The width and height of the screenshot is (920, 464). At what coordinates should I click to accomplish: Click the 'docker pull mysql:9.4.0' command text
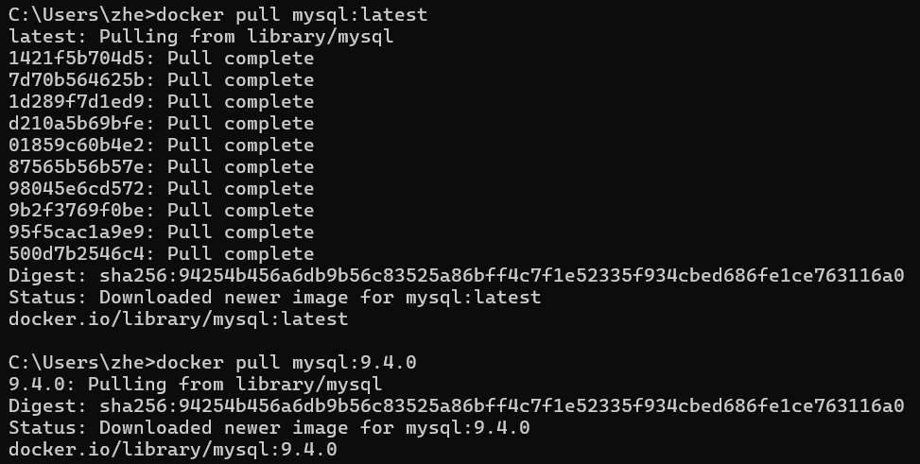286,363
